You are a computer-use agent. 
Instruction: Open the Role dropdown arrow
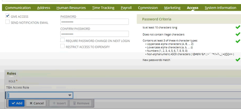(69, 95)
